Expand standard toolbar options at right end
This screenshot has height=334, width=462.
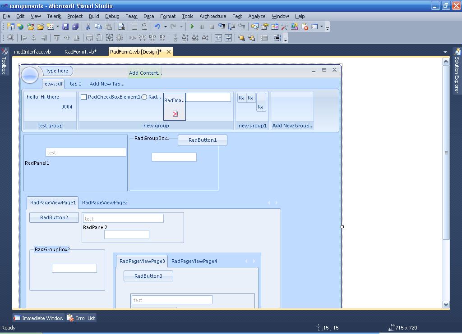(328, 27)
